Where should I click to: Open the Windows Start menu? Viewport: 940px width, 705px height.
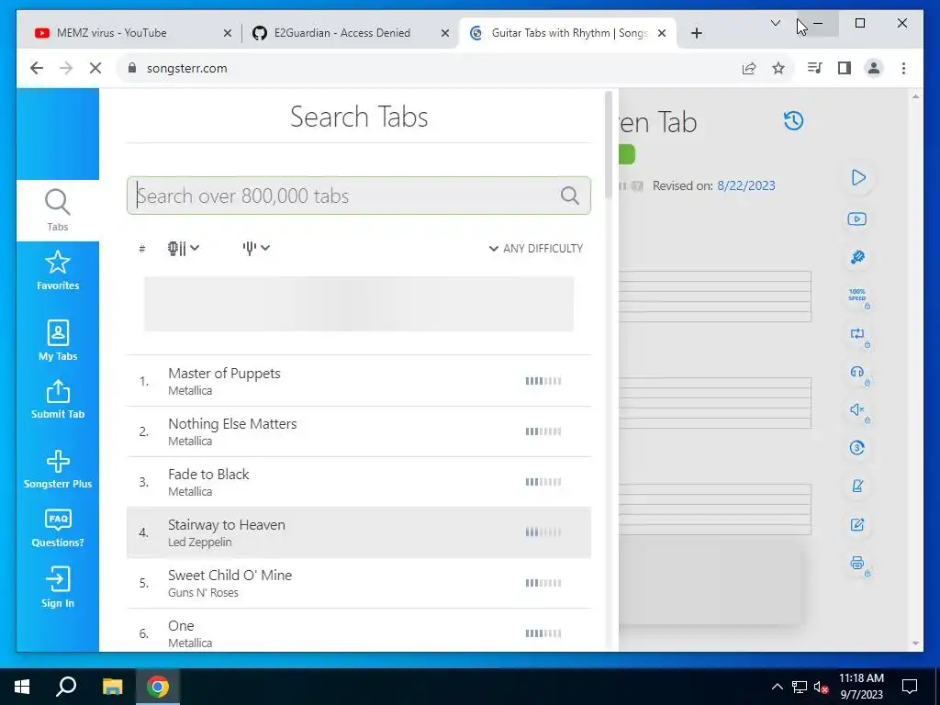coord(22,687)
